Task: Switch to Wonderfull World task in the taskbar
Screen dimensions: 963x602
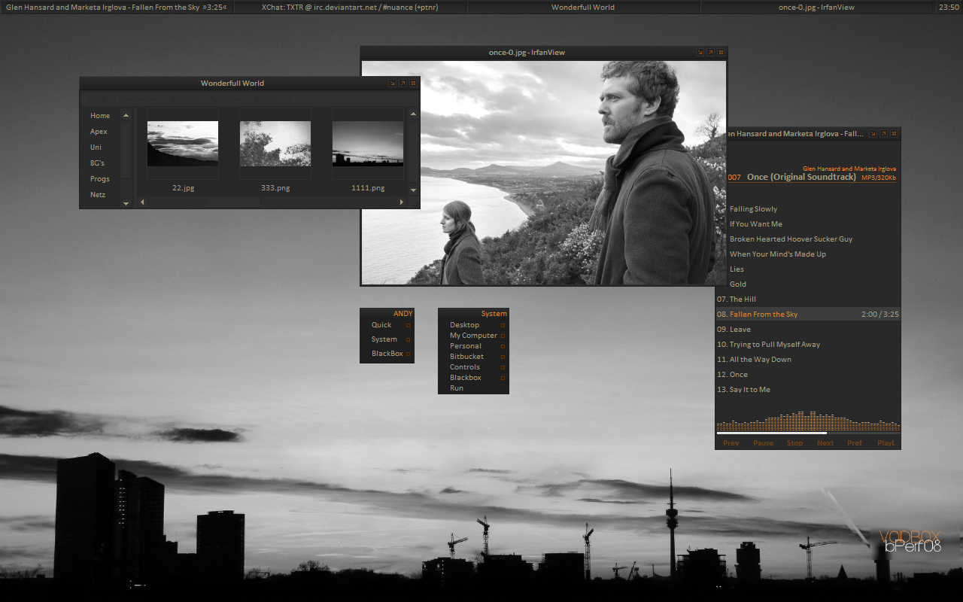Action: point(583,8)
